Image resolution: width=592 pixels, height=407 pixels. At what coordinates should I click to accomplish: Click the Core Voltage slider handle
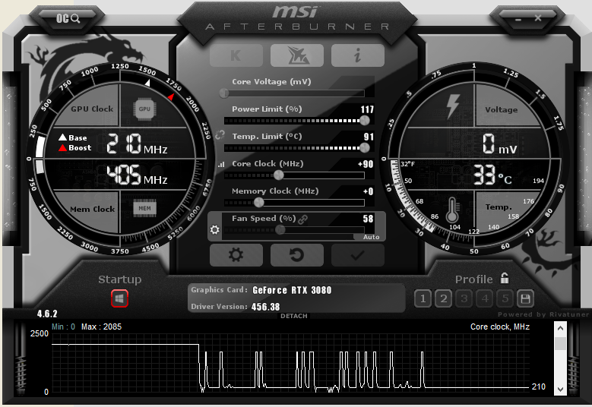tap(224, 93)
